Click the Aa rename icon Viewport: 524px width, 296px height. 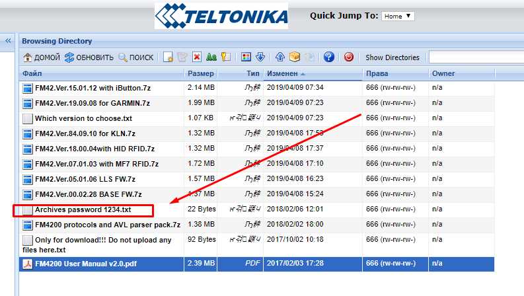click(x=211, y=57)
